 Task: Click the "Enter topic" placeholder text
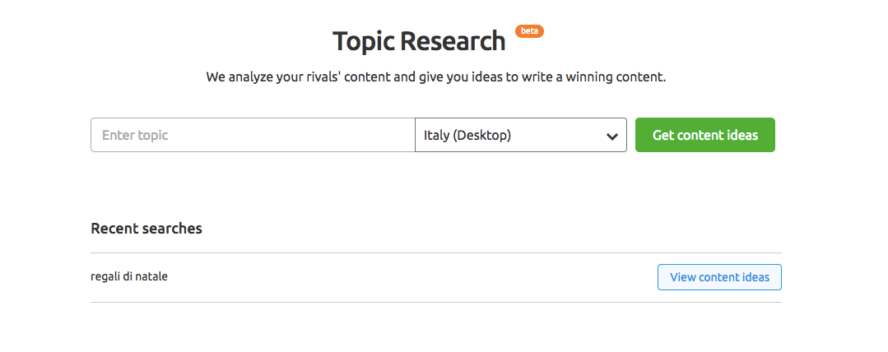coord(135,135)
